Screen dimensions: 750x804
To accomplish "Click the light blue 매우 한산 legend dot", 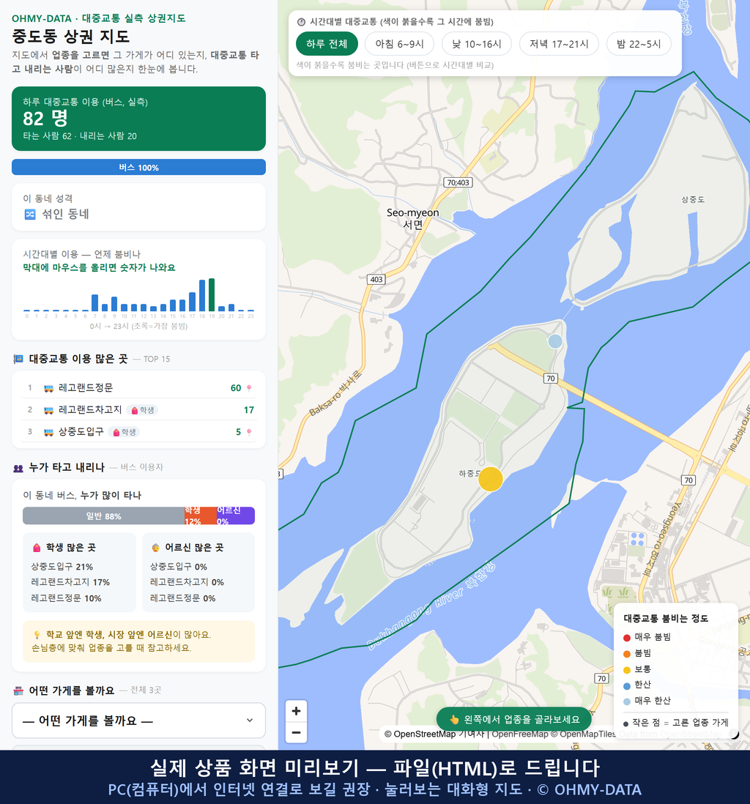I will [x=626, y=702].
